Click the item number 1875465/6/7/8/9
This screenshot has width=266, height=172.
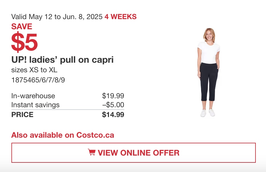click(38, 80)
